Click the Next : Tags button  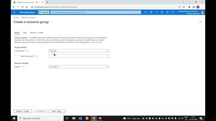click(57, 111)
